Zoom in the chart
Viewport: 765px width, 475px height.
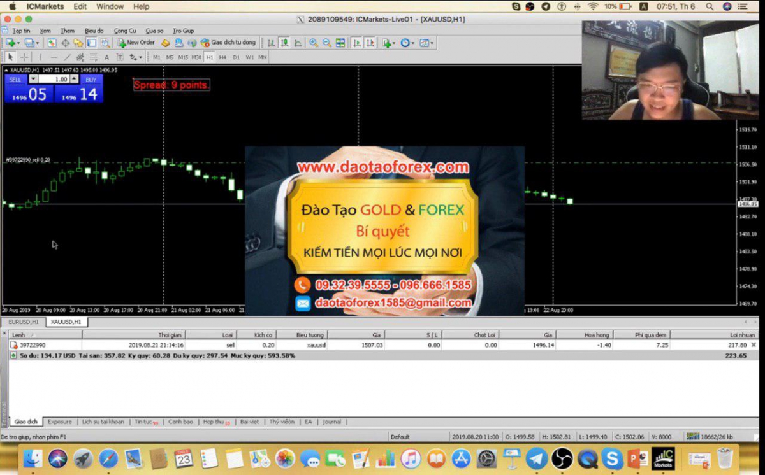point(314,43)
